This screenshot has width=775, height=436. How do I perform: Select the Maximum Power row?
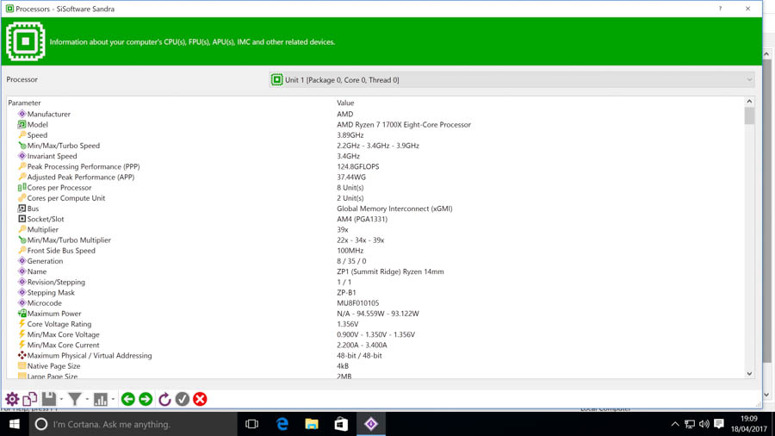[375, 314]
